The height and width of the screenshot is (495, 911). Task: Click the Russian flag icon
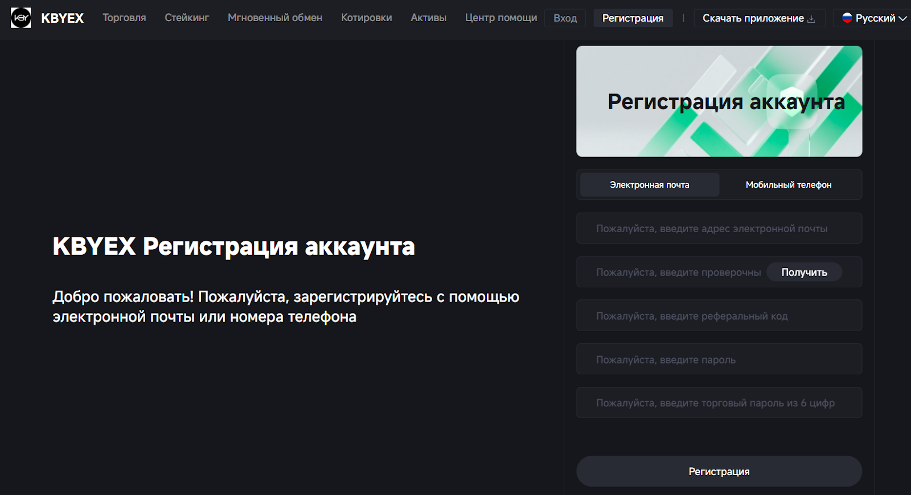[847, 18]
